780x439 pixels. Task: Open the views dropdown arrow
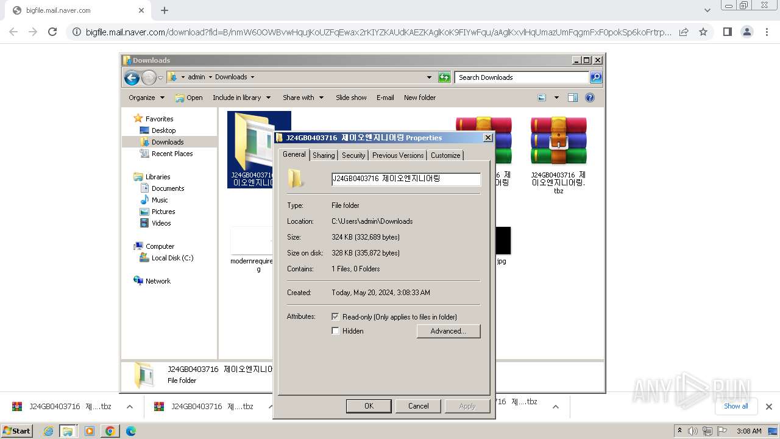tap(556, 98)
